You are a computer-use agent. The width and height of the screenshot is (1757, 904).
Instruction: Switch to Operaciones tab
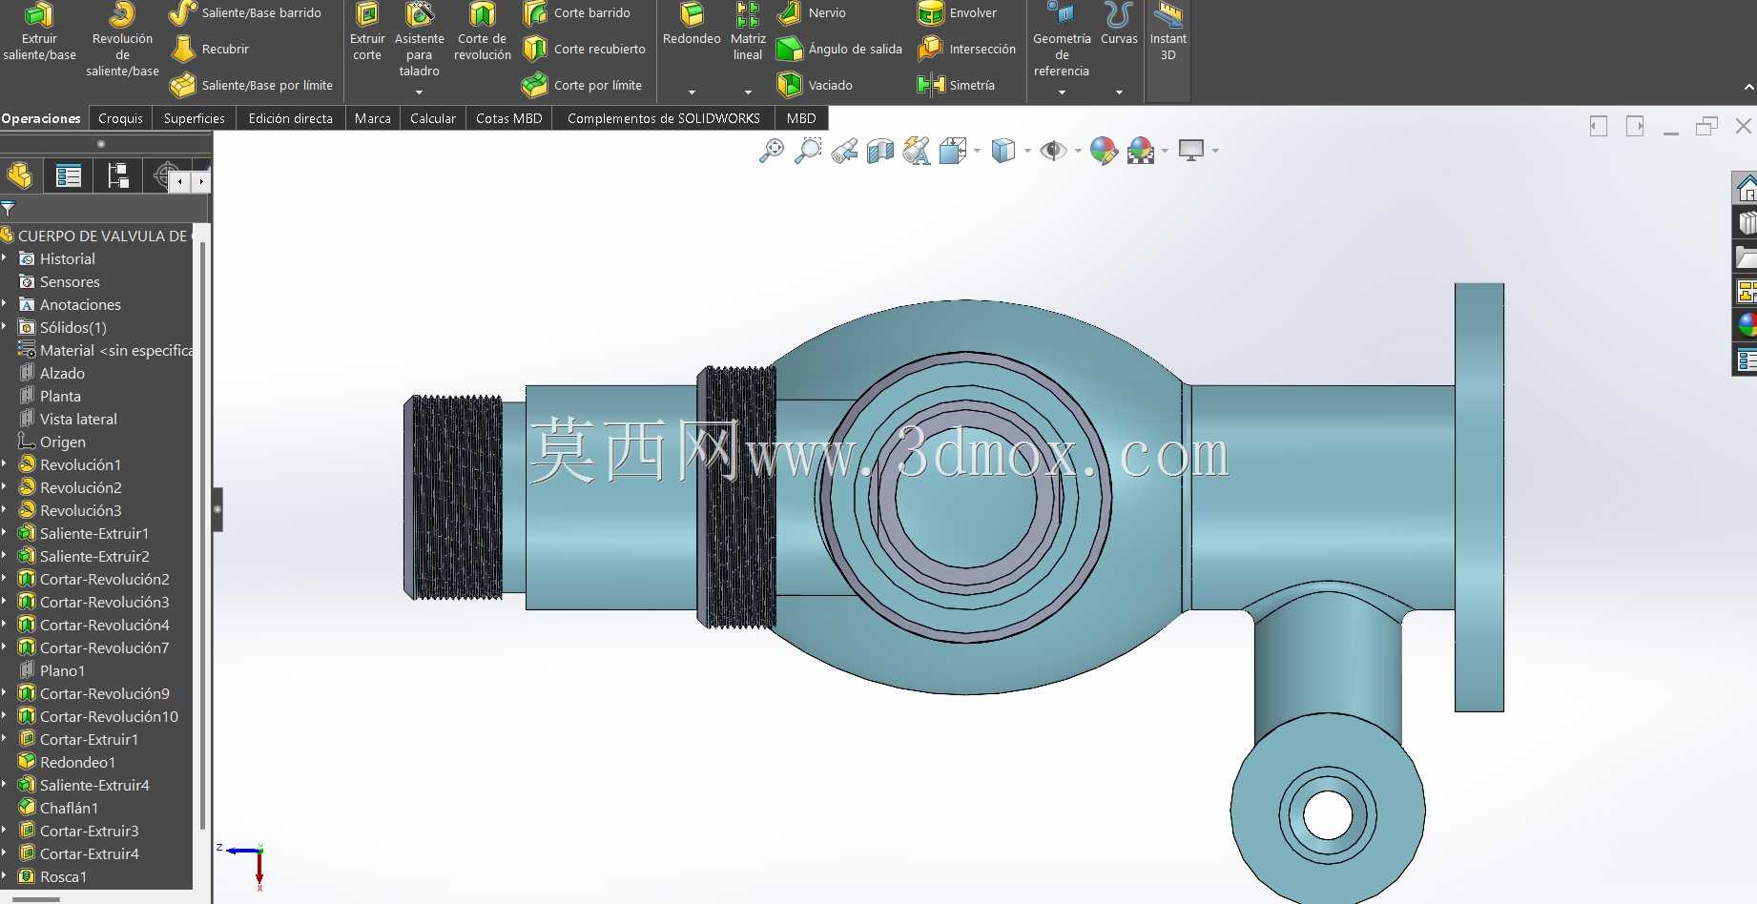pyautogui.click(x=41, y=118)
